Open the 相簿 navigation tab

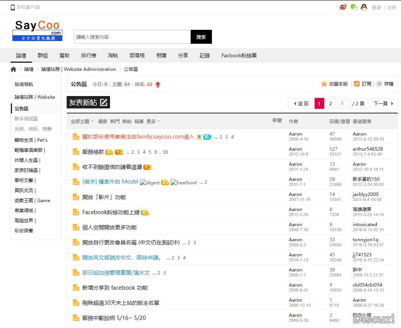[x=161, y=56]
